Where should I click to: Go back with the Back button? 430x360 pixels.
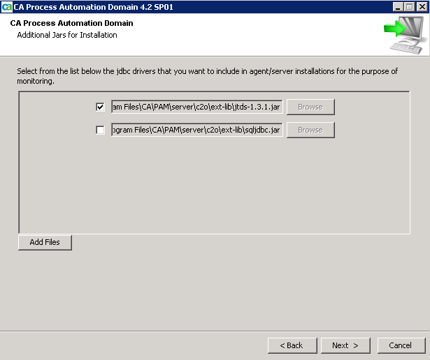click(x=292, y=345)
